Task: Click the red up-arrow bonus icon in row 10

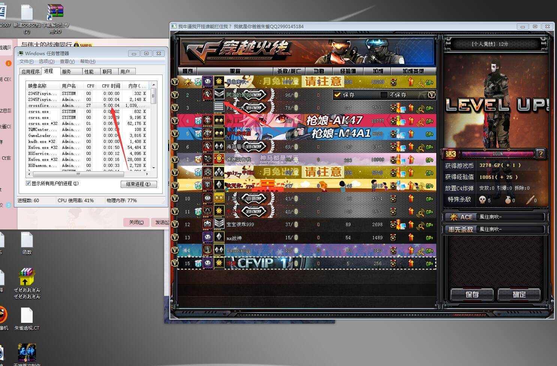Action: tap(411, 198)
